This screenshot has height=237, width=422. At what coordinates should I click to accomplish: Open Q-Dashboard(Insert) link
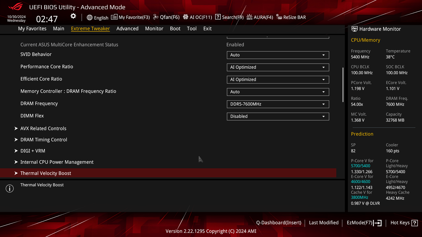(x=279, y=223)
